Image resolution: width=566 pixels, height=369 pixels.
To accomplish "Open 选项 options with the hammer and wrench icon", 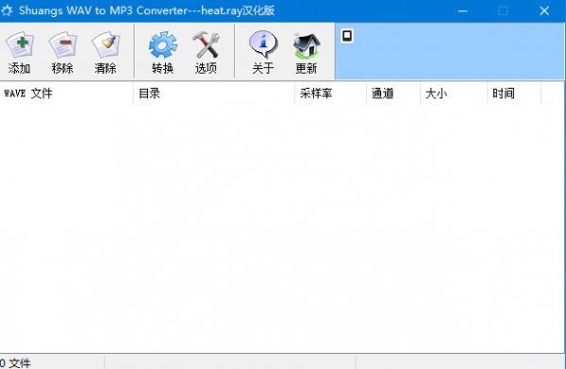I will click(206, 45).
